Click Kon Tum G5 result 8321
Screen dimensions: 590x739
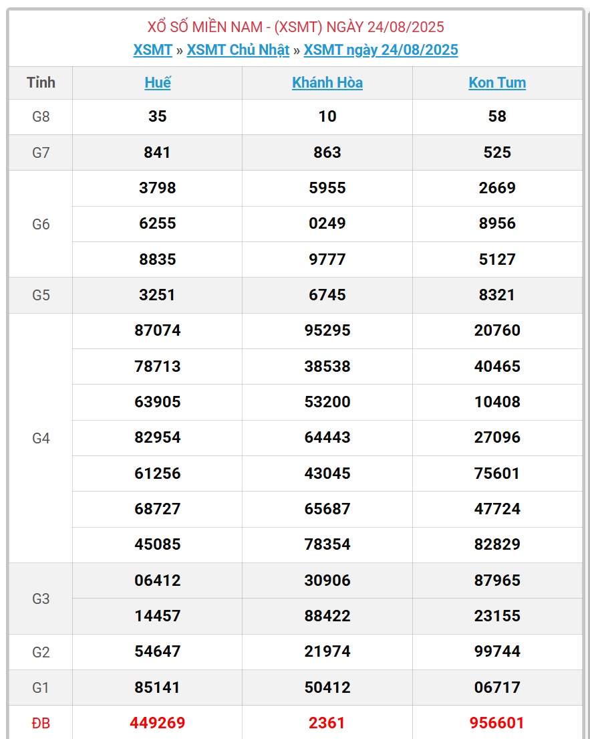(x=496, y=295)
